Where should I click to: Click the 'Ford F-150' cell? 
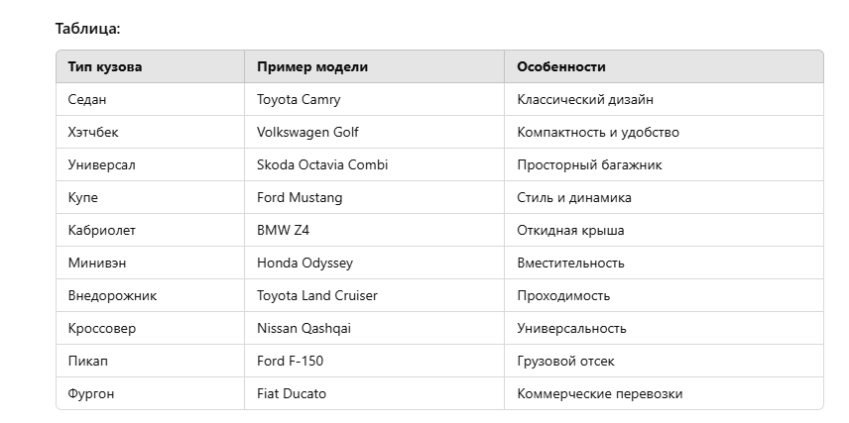374,361
